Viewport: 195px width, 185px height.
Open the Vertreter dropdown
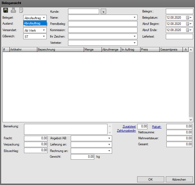click(135, 43)
